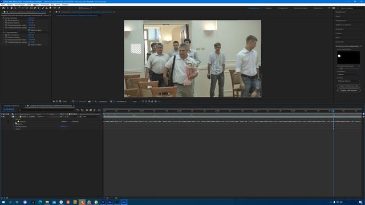Open the Mask 1 mode dropdown
This screenshot has height=205, width=365.
(x=64, y=121)
